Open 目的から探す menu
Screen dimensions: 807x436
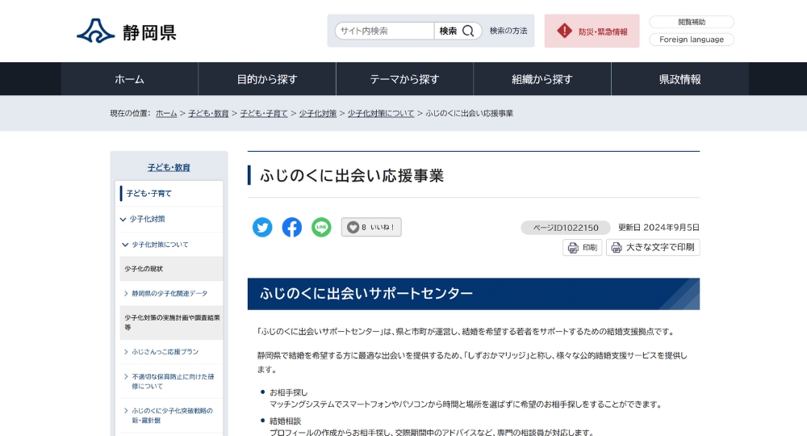tap(267, 79)
